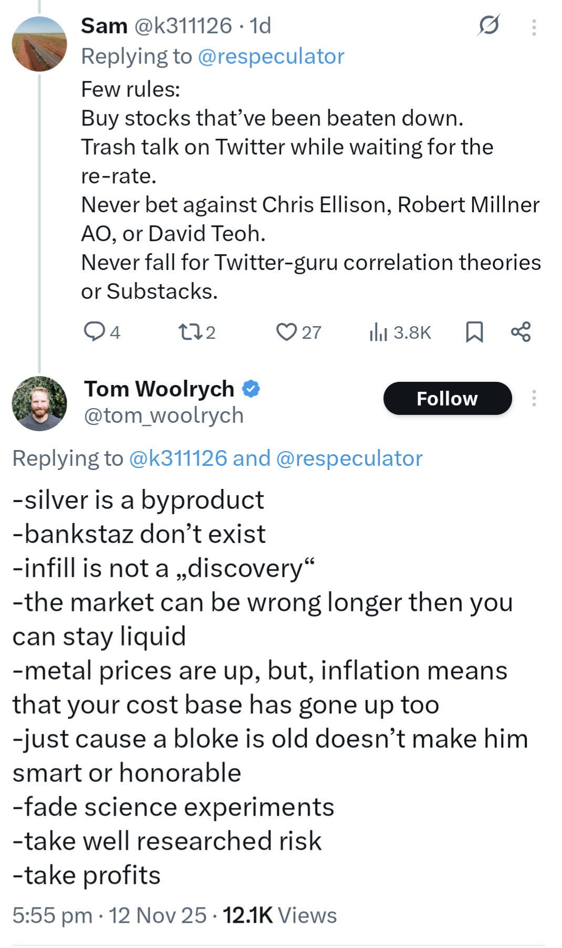This screenshot has width=562, height=948.
Task: Click @respeculator link in Sam's reply
Action: [271, 56]
